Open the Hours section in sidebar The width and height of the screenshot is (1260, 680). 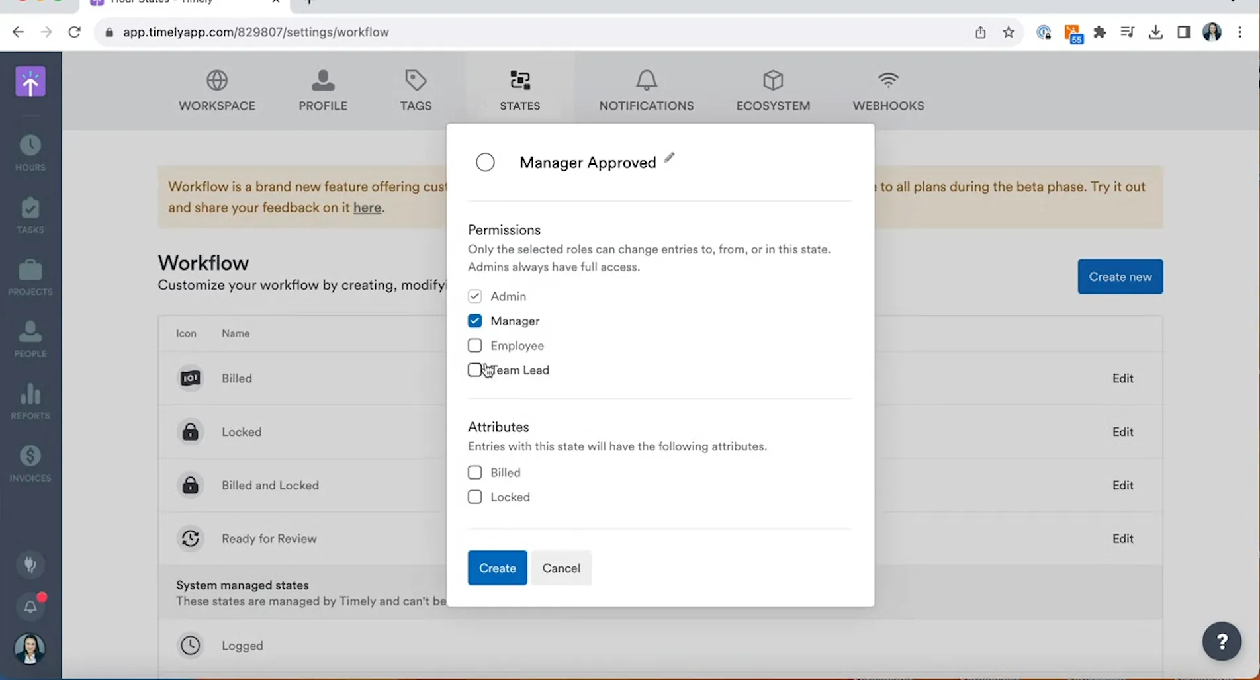[x=30, y=153]
